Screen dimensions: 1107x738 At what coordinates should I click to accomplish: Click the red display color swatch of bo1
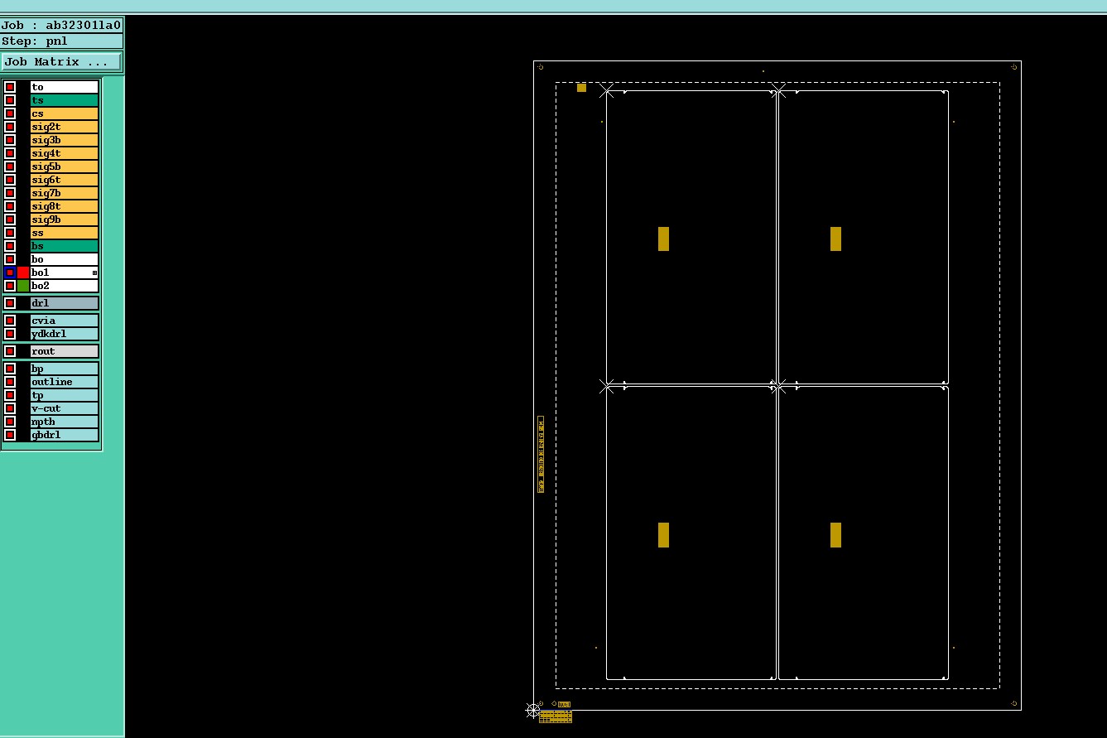[23, 273]
